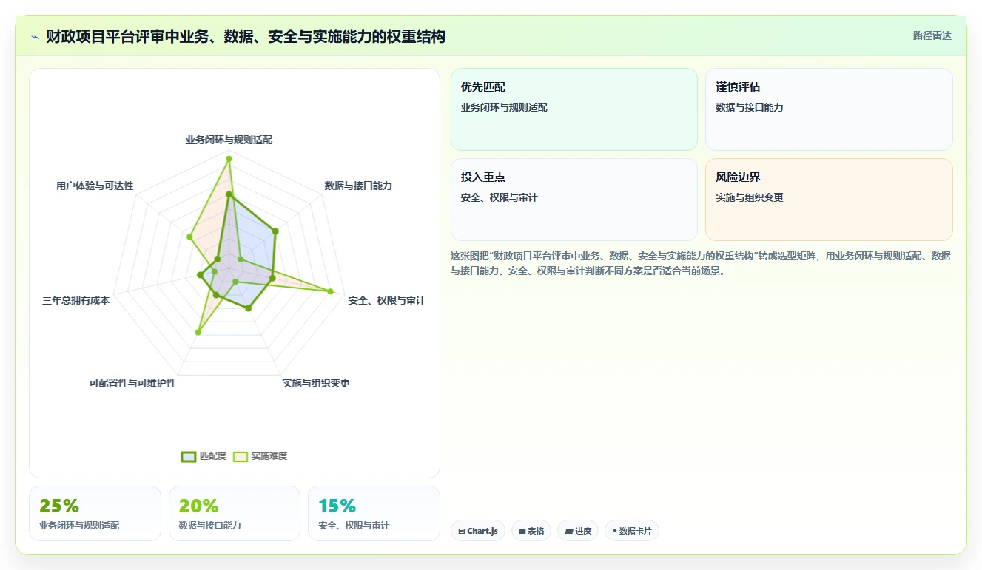Click 匹配度 data point on 实施与组织变更 axis
Viewport: 982px width, 570px height.
coord(248,308)
